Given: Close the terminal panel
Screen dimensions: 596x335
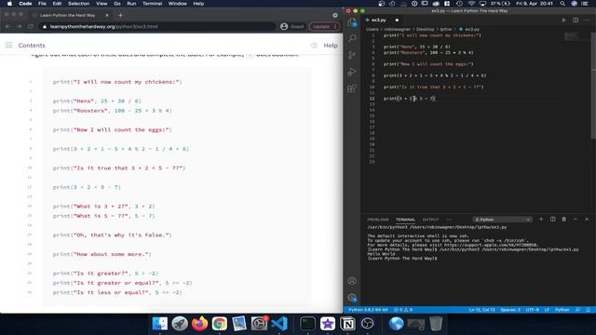Looking at the screenshot, I should 587,220.
